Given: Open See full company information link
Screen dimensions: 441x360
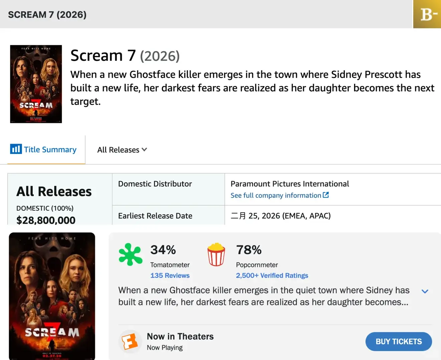Looking at the screenshot, I should pyautogui.click(x=276, y=195).
